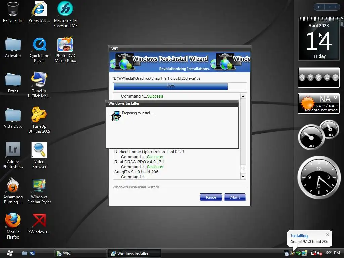The height and width of the screenshot is (258, 344).
Task: Click the taskbar clock 6:21 PM
Action: click(333, 253)
